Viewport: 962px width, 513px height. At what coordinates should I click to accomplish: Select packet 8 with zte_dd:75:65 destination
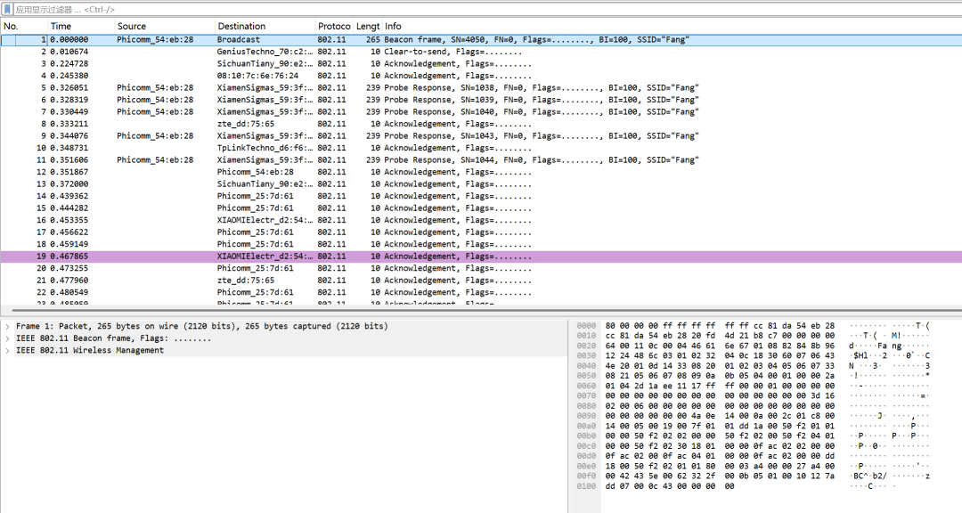481,124
